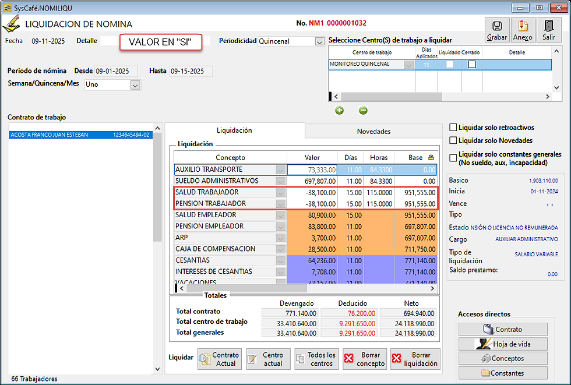Open PENSION TRABAJADOR concept dropdown
Image resolution: width=571 pixels, height=385 pixels.
pos(280,204)
